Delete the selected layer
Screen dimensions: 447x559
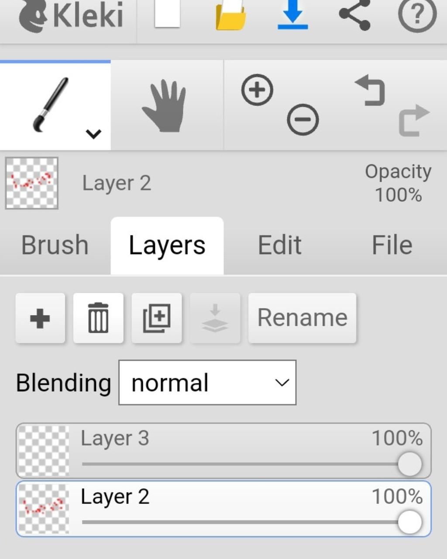coord(98,318)
